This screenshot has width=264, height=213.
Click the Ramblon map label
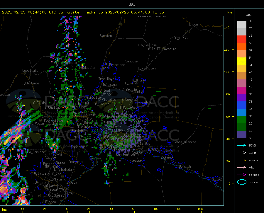pos(106,36)
